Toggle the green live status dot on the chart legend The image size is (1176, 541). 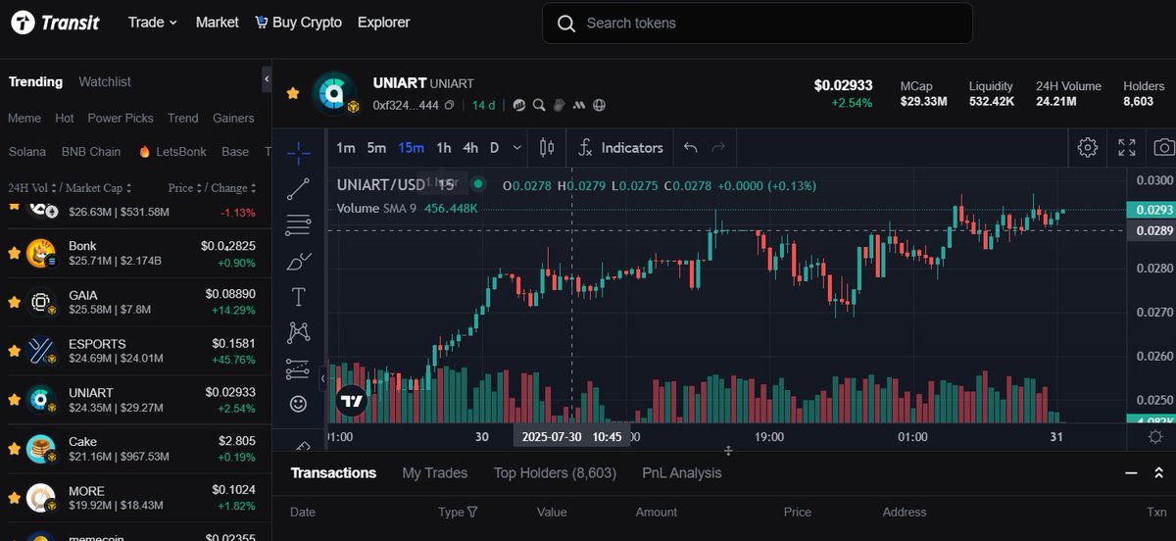coord(478,183)
